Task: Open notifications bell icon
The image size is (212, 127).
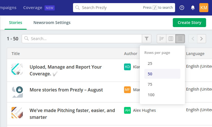Action: click(193, 8)
